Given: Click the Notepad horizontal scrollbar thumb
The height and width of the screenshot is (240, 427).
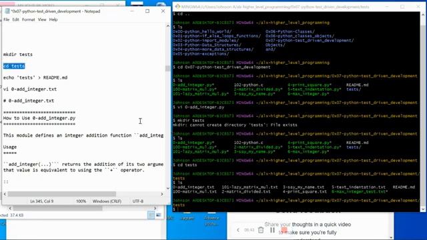Looking at the screenshot, I should point(62,194).
